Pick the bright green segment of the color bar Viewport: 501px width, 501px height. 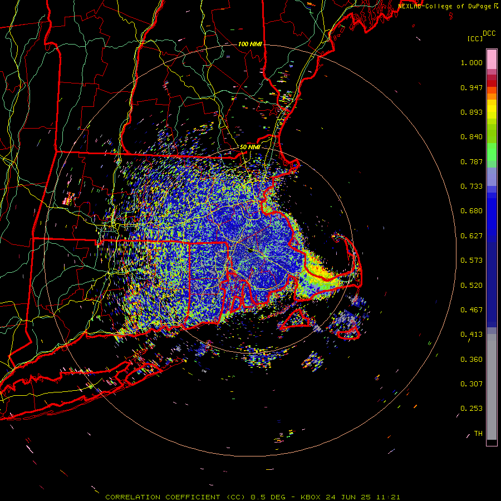pos(492,152)
